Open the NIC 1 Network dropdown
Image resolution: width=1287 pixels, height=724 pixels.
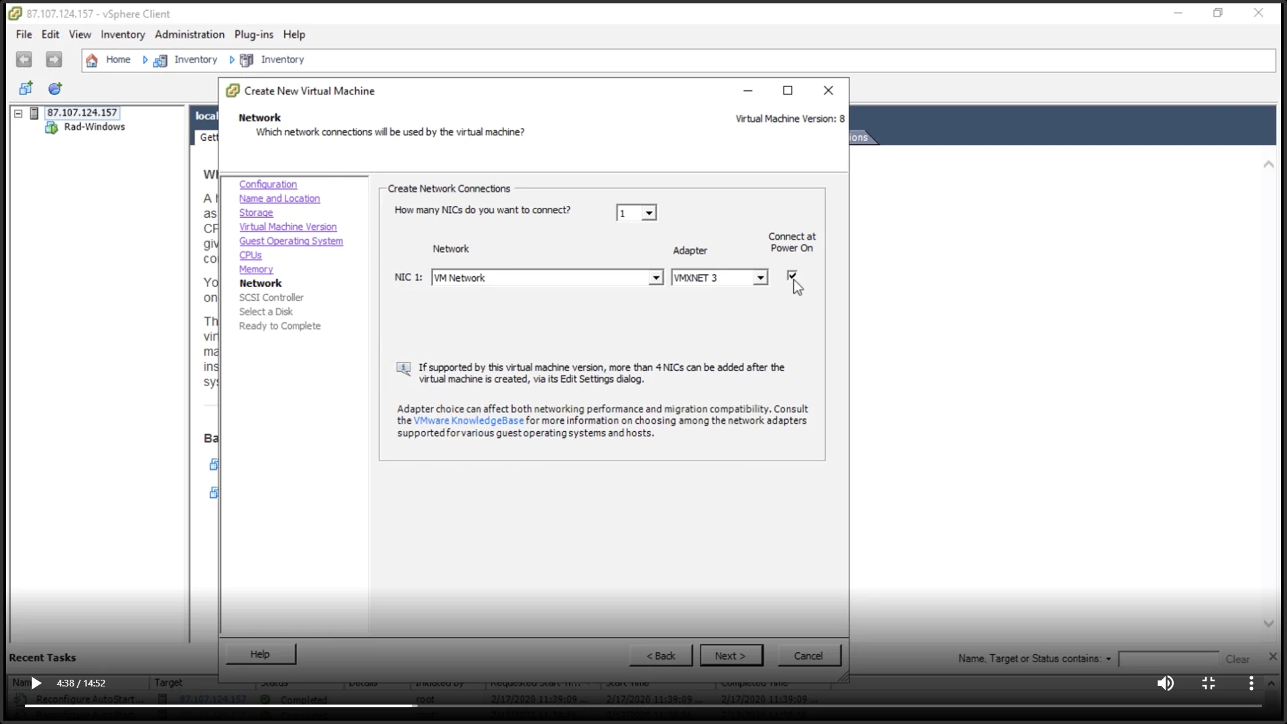click(656, 278)
